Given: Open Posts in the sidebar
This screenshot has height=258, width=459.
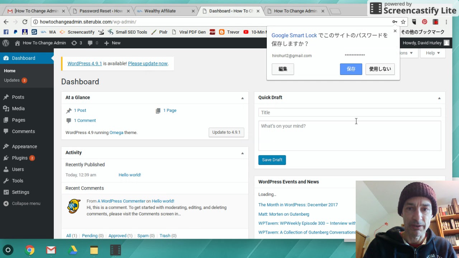Looking at the screenshot, I should click(x=18, y=97).
